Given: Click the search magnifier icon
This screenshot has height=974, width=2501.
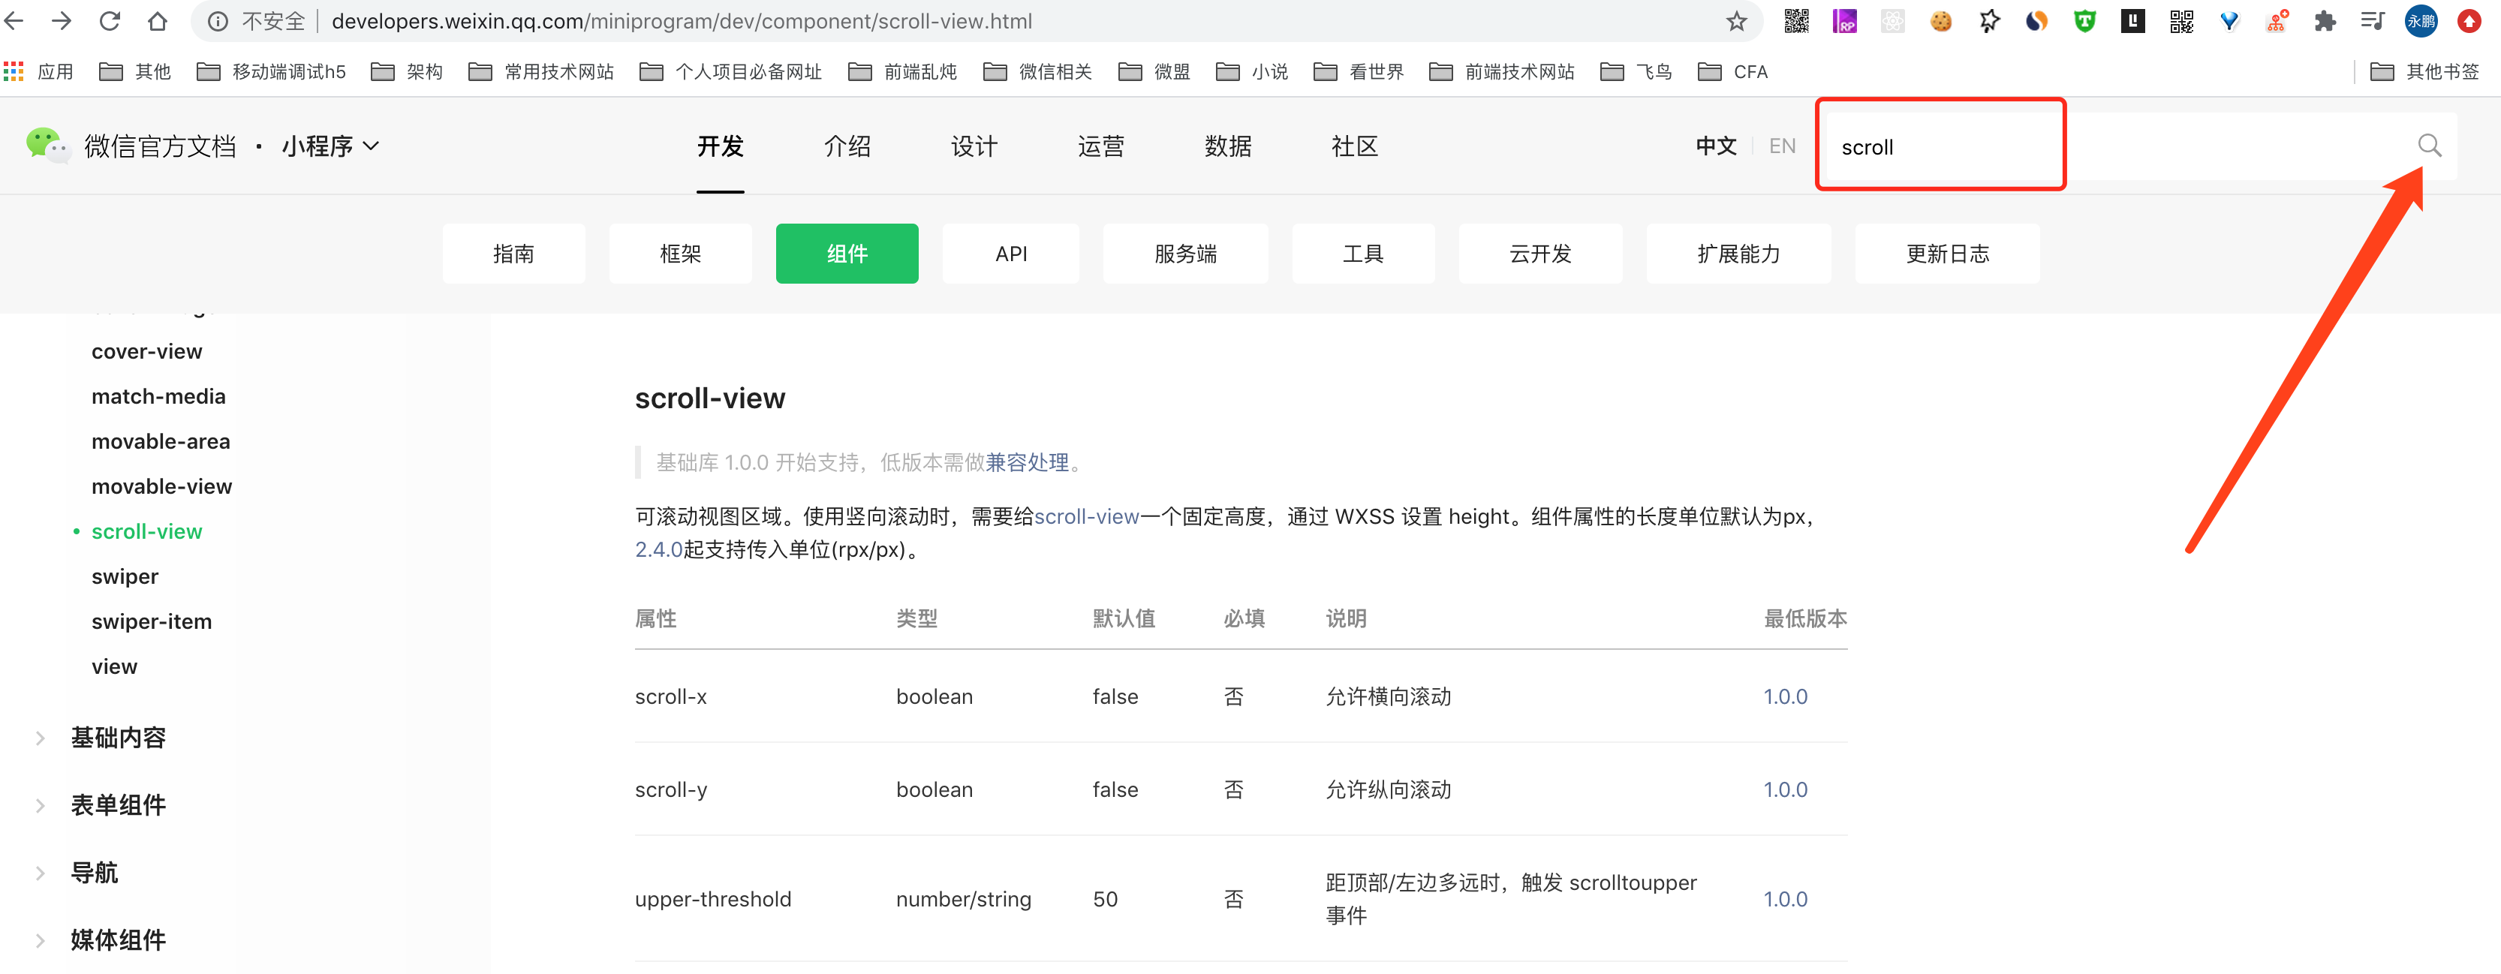Looking at the screenshot, I should 2428,146.
